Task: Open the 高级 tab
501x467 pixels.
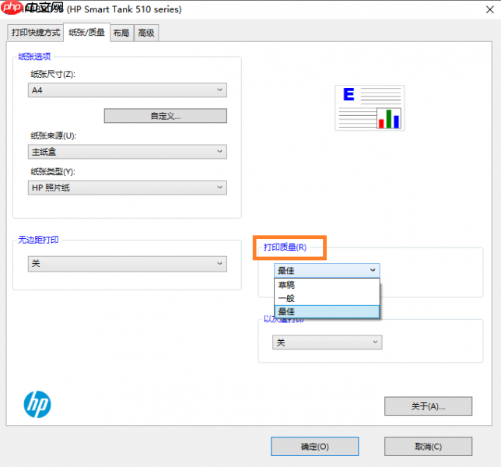Action: pos(146,33)
